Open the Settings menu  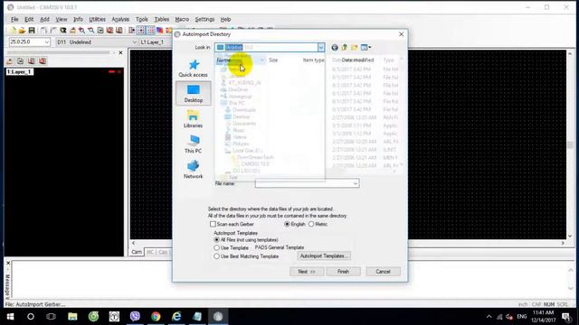coord(205,19)
